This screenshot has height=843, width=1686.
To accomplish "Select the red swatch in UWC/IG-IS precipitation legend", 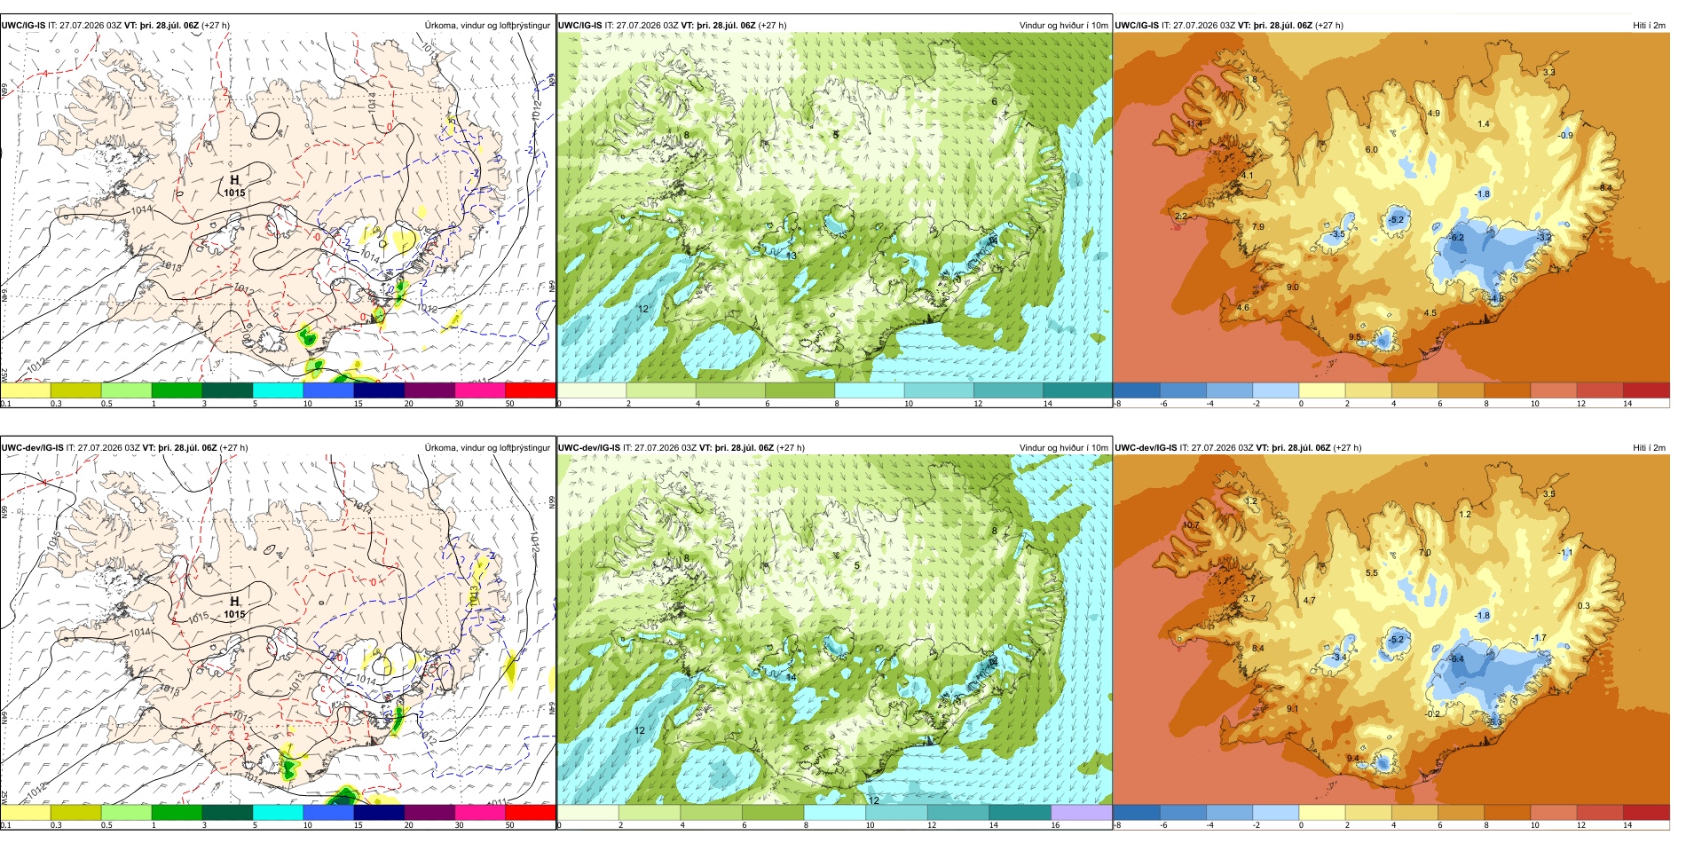I will pos(531,390).
